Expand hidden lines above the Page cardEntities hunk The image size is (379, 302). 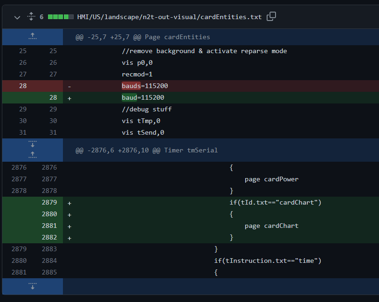coord(32,36)
